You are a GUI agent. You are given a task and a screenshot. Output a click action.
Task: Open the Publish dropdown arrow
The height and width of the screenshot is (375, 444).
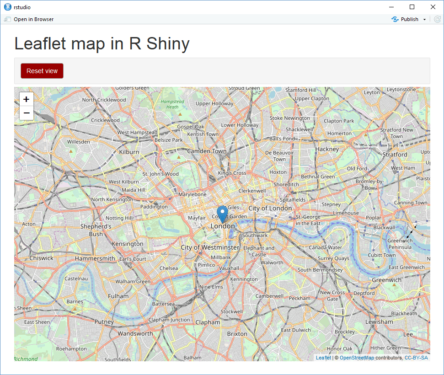pyautogui.click(x=424, y=19)
